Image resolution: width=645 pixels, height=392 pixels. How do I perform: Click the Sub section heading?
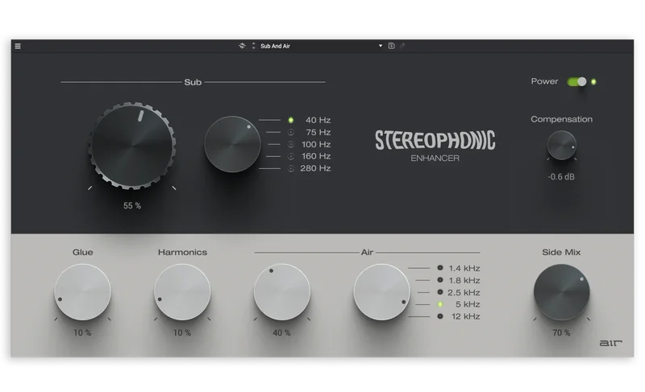(193, 82)
